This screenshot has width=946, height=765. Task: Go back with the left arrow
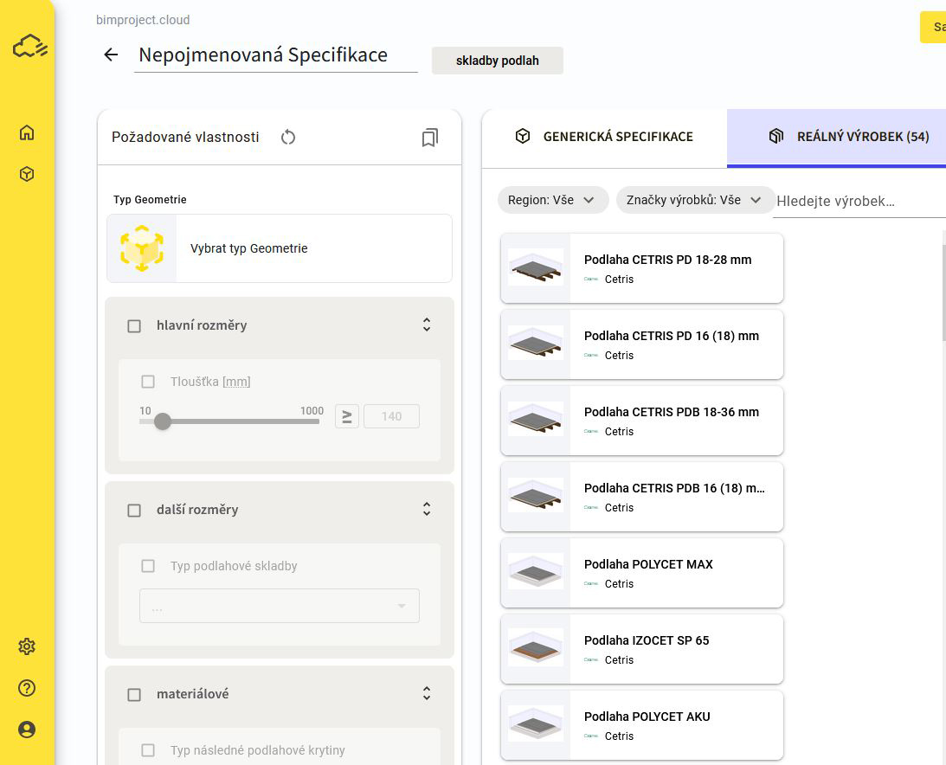[x=111, y=55]
